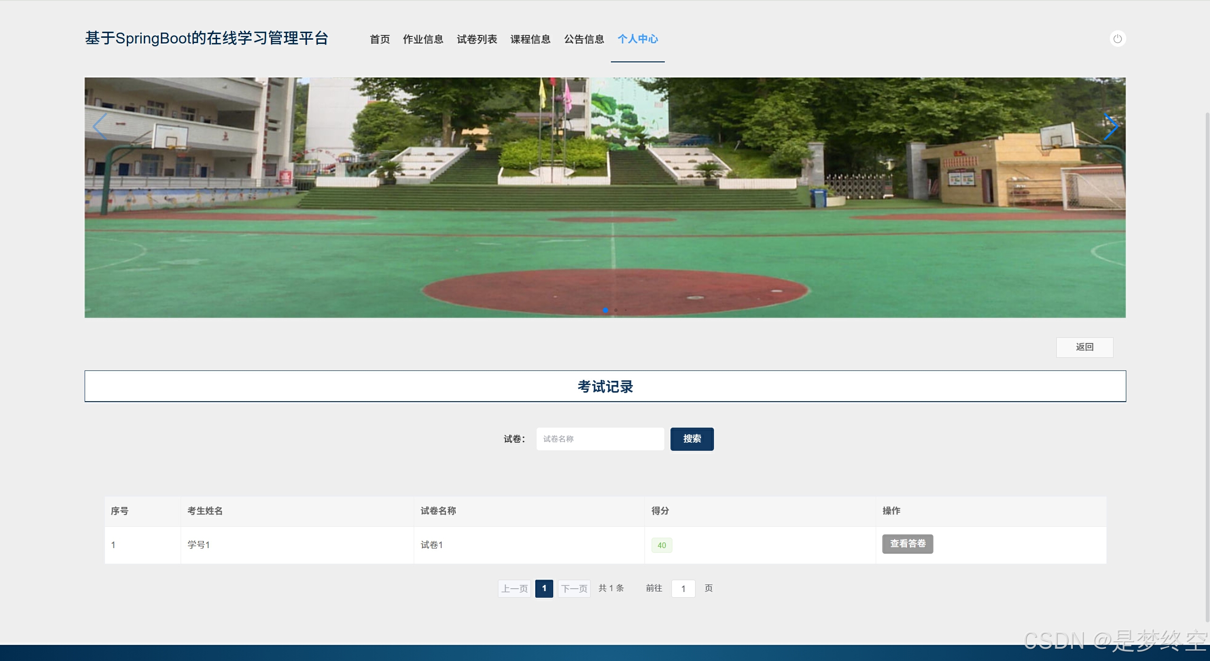The width and height of the screenshot is (1210, 661).
Task: Switch to 个人中心 tab
Action: pos(637,39)
